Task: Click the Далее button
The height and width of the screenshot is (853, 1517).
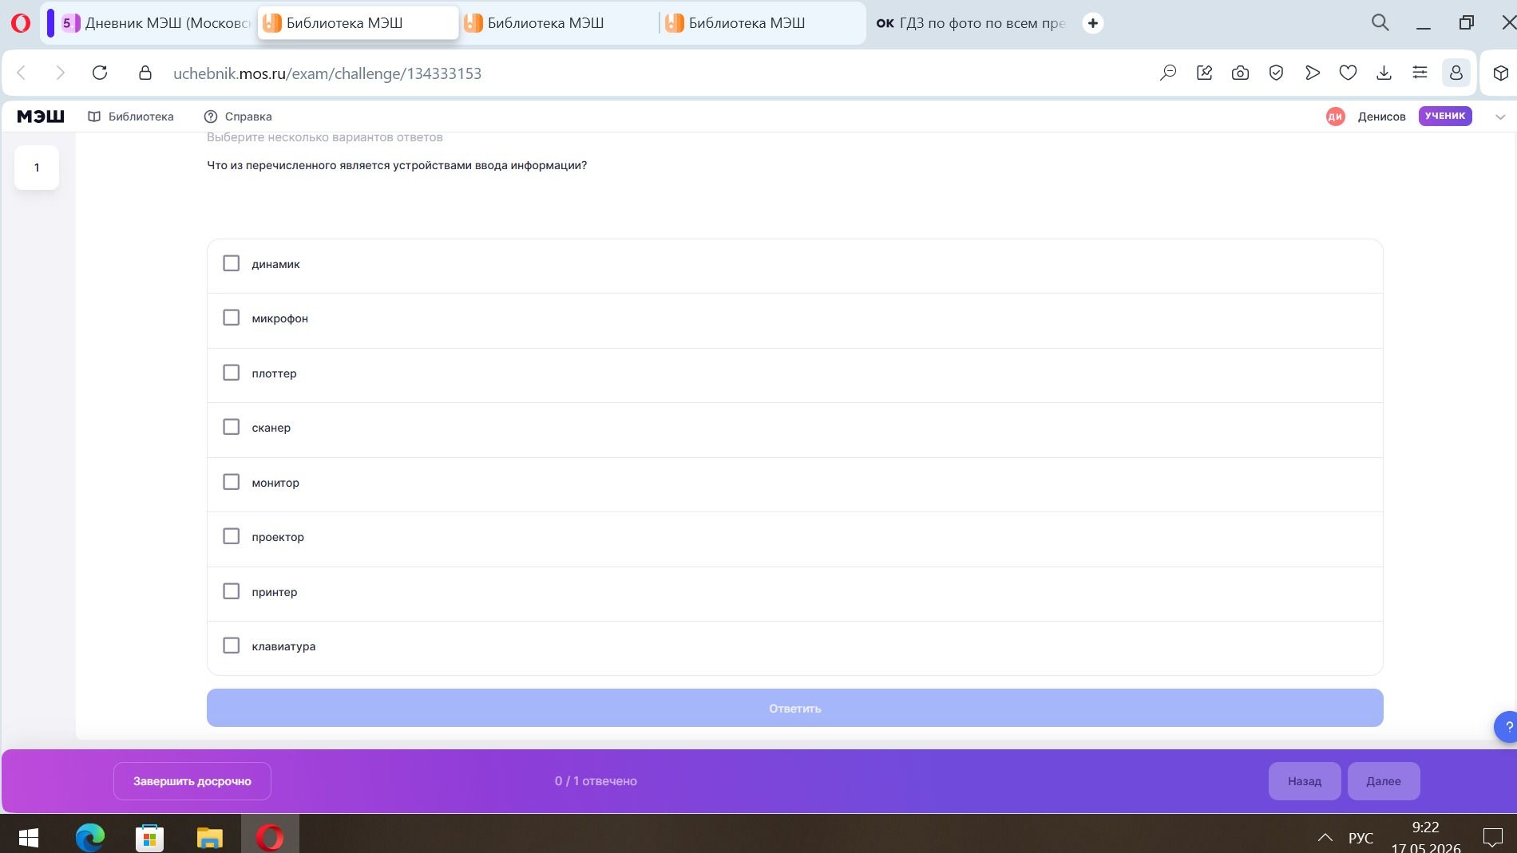Action: [1384, 781]
